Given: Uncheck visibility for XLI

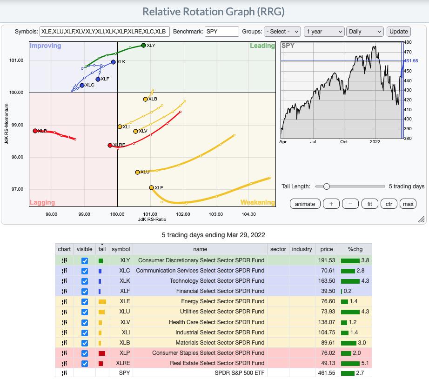Looking at the screenshot, I should [x=85, y=333].
